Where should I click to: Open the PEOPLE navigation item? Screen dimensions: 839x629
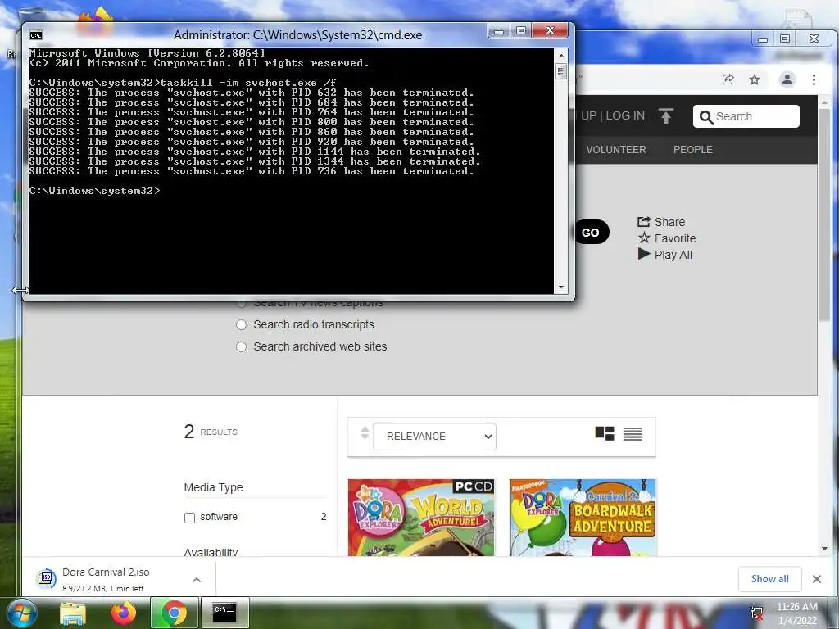(693, 150)
